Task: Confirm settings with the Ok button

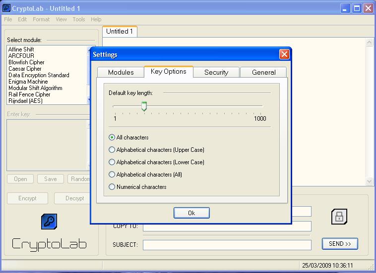Action: (x=191, y=213)
